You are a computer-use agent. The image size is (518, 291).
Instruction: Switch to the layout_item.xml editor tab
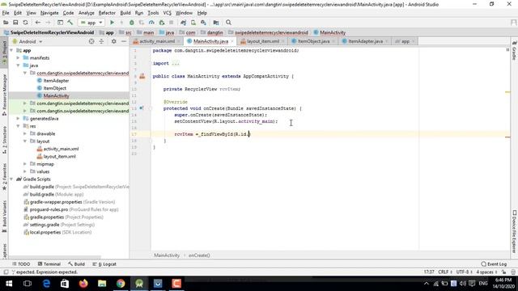tap(263, 41)
